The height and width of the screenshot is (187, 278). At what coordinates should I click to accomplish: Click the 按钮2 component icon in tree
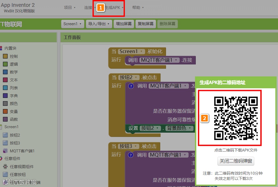pos(5,135)
